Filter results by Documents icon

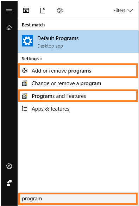tap(43, 11)
